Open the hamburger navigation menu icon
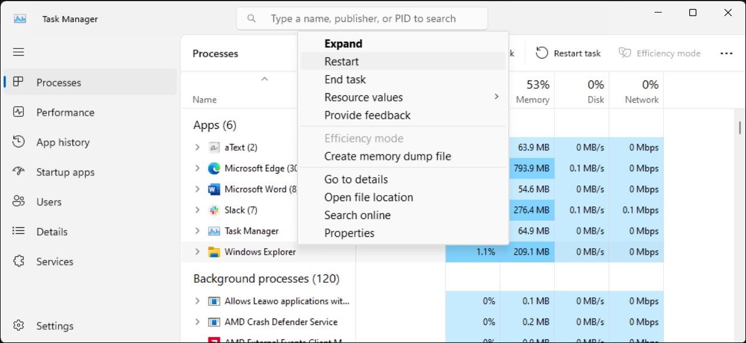 click(x=19, y=52)
